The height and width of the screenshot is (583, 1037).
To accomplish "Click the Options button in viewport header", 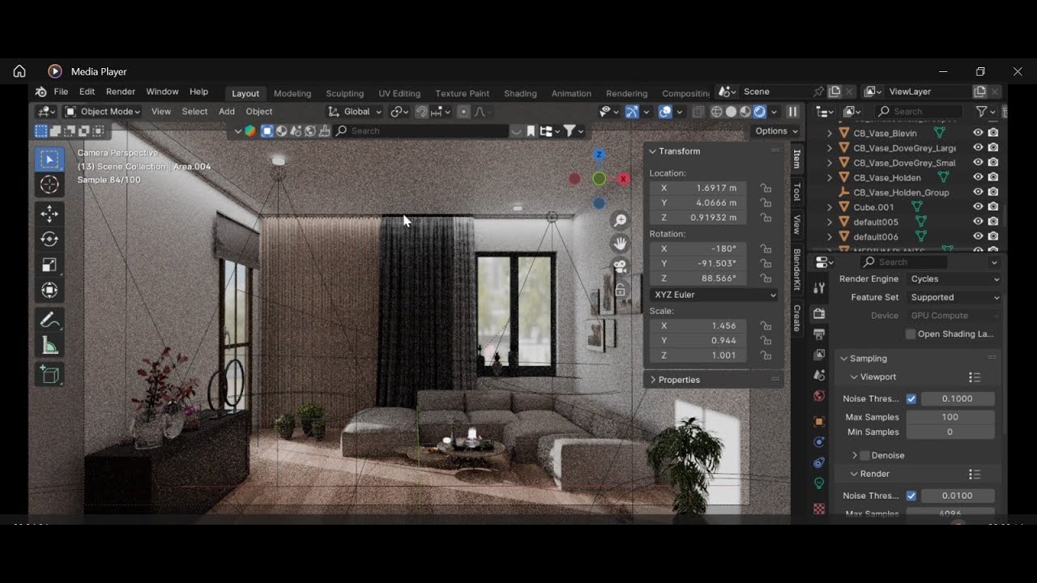I will click(x=776, y=130).
